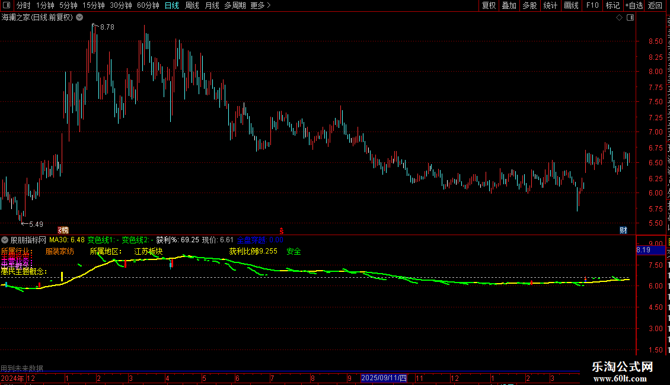670x385 pixels.
Task: Click the 标记 mark button
Action: [x=612, y=5]
